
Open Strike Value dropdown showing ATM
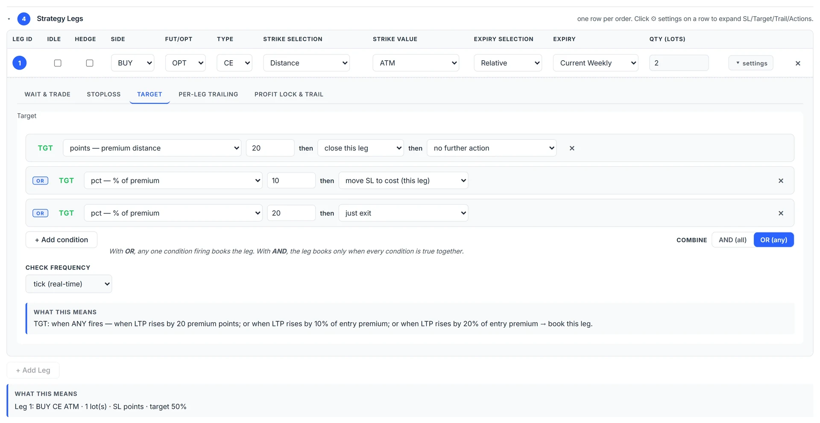(416, 63)
